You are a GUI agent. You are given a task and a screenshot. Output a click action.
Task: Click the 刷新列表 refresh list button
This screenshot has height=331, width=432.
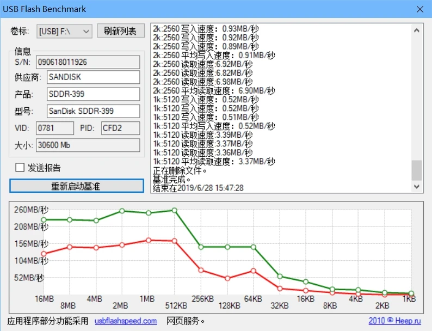coord(120,31)
